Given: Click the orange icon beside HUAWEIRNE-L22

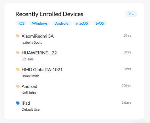Looking at the screenshot, I should [x=18, y=53].
